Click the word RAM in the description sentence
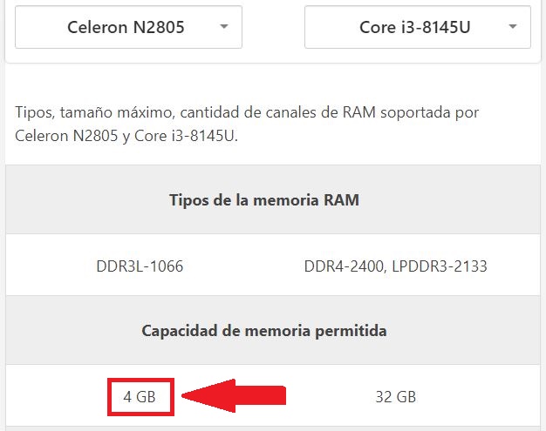546x431 pixels. point(359,112)
